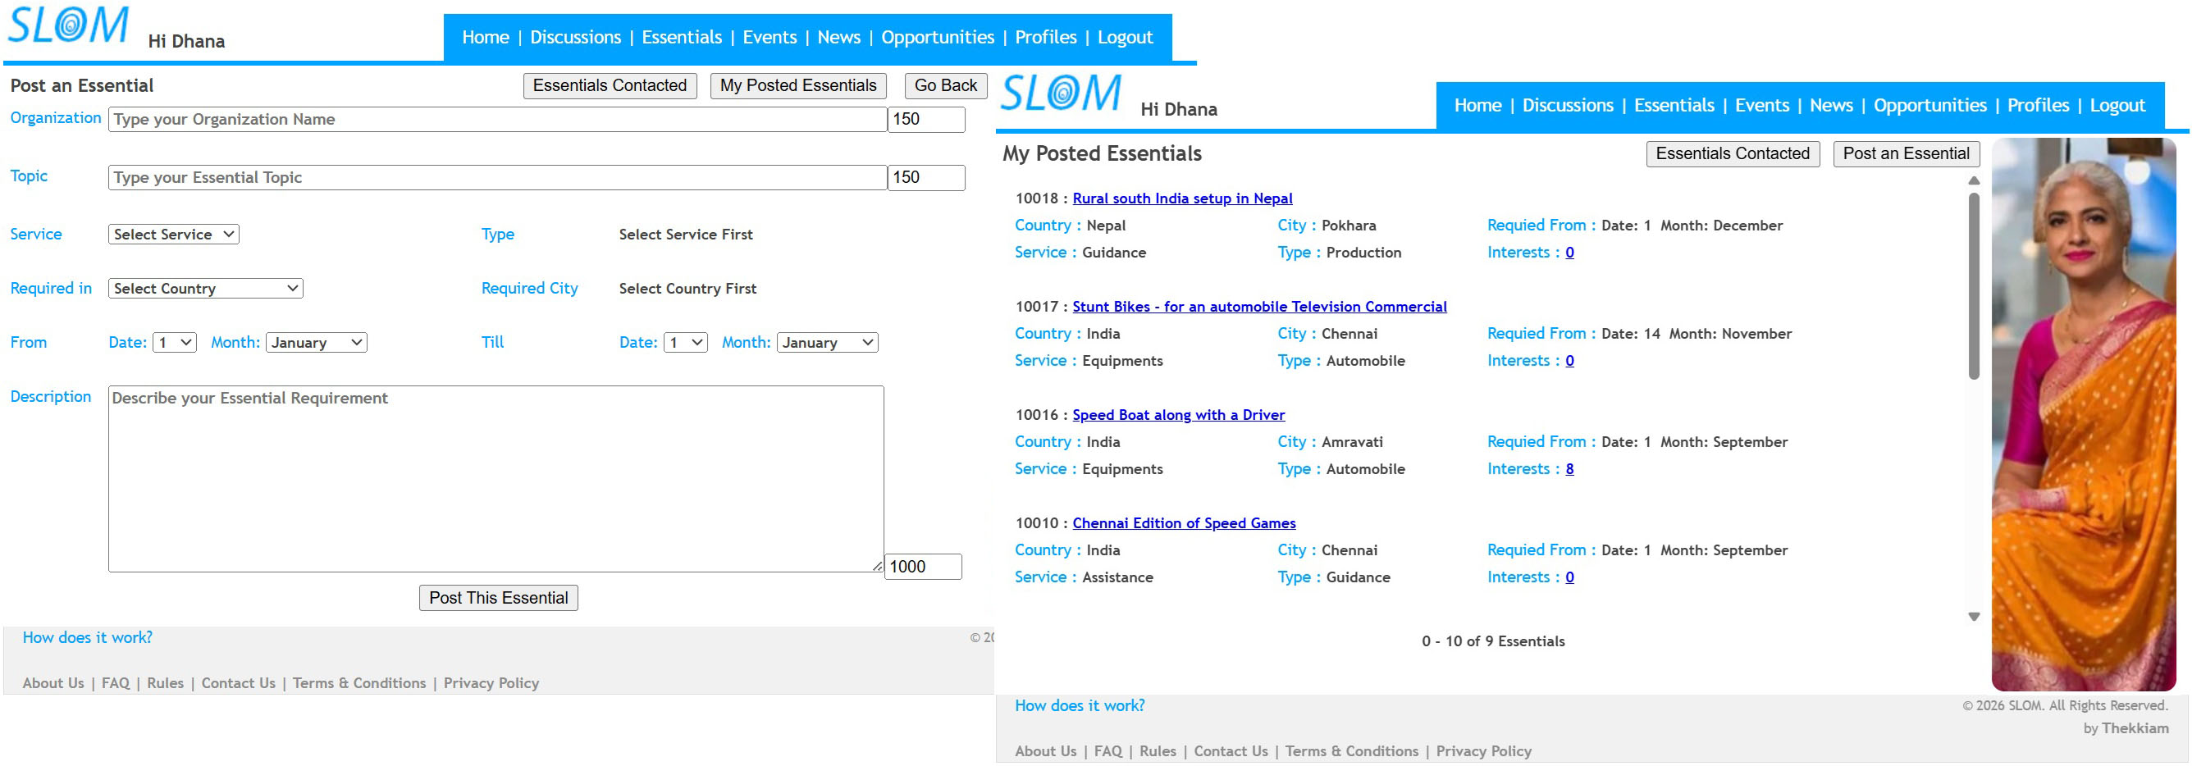Click How does it work? on My Posted Essentials page

point(1080,705)
